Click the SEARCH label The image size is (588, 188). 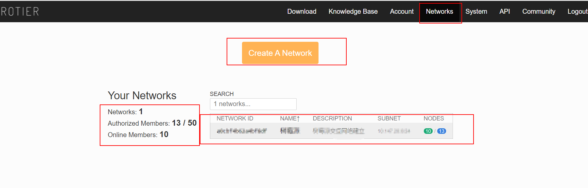[221, 94]
